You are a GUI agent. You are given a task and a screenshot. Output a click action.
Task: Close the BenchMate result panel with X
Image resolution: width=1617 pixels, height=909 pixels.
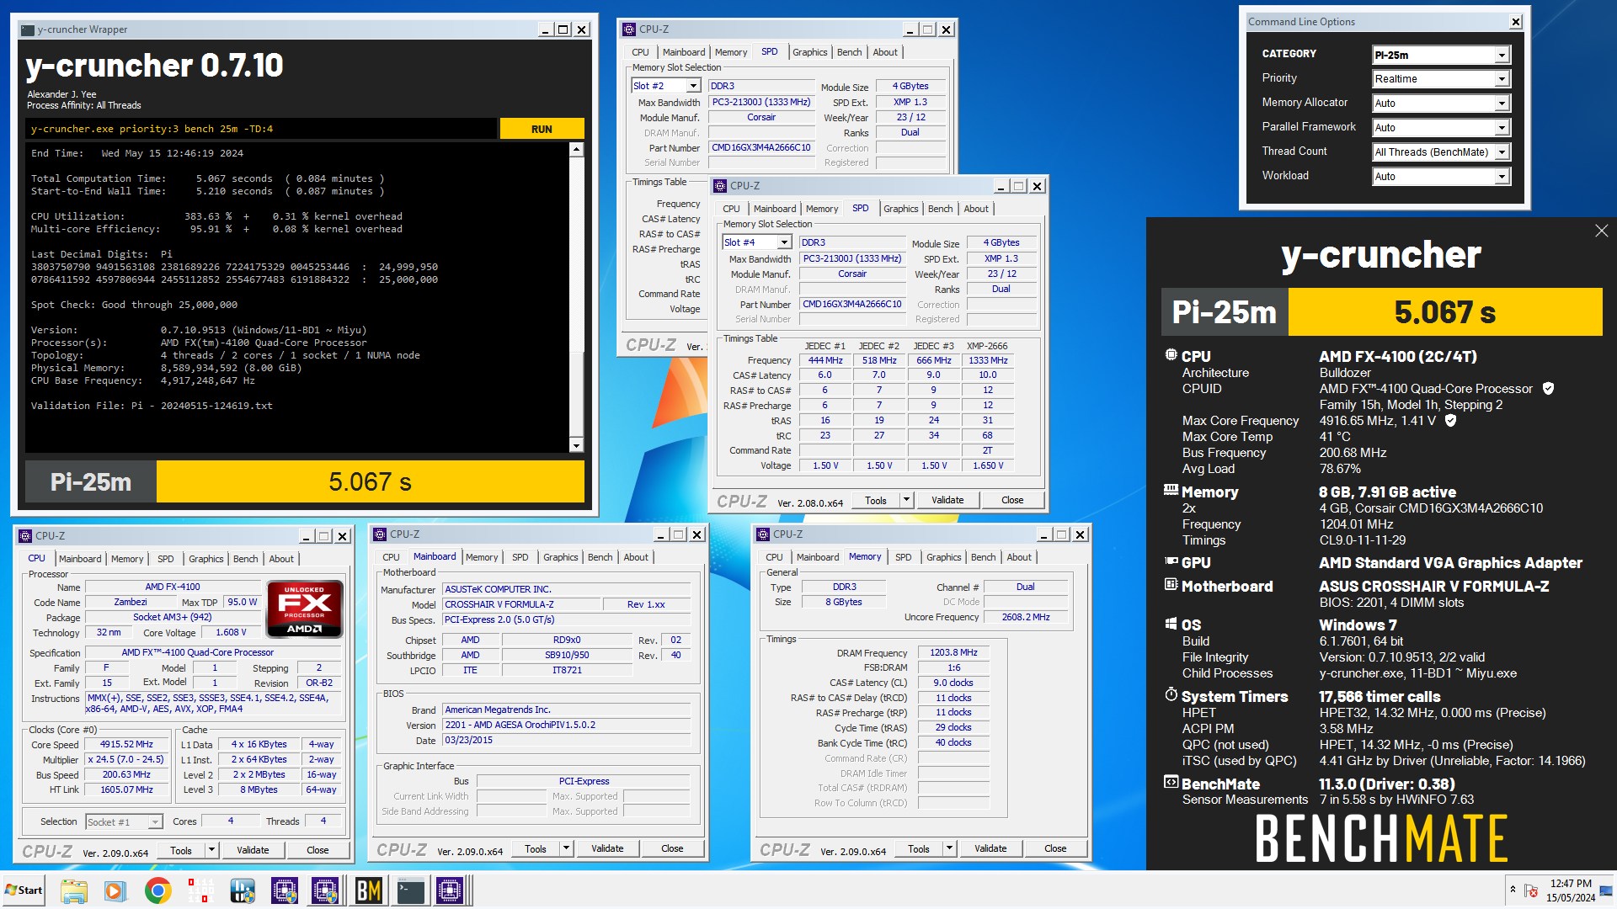[x=1601, y=231]
